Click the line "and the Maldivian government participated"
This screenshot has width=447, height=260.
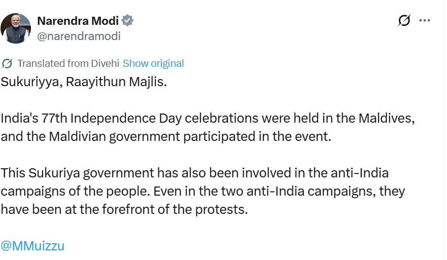pyautogui.click(x=165, y=136)
